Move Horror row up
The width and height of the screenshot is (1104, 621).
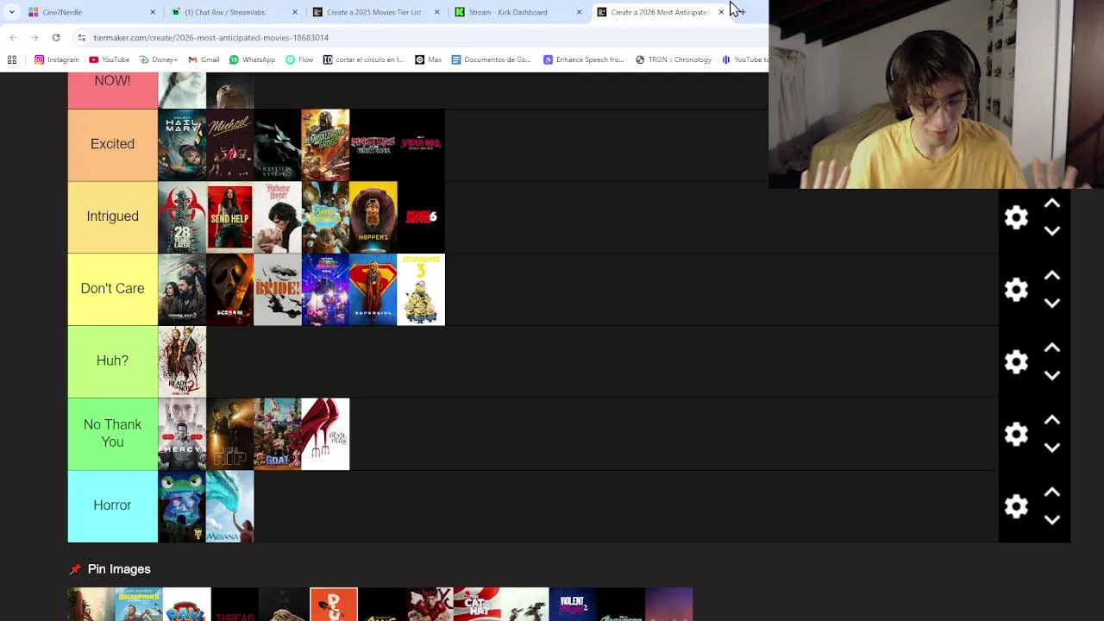pyautogui.click(x=1052, y=492)
